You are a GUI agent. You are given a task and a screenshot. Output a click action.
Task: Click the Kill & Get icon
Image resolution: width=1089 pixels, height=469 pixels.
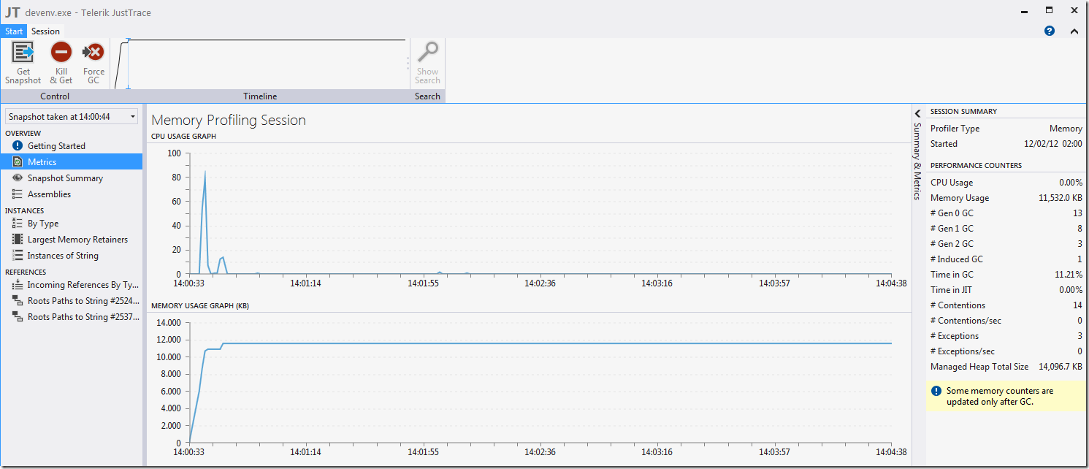pyautogui.click(x=61, y=53)
